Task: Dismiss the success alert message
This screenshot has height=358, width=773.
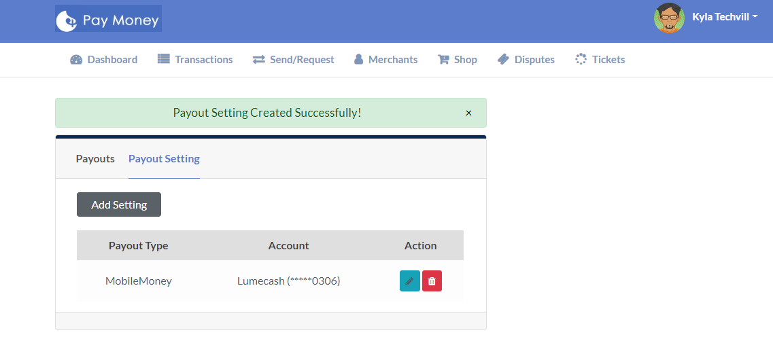Action: click(x=468, y=113)
